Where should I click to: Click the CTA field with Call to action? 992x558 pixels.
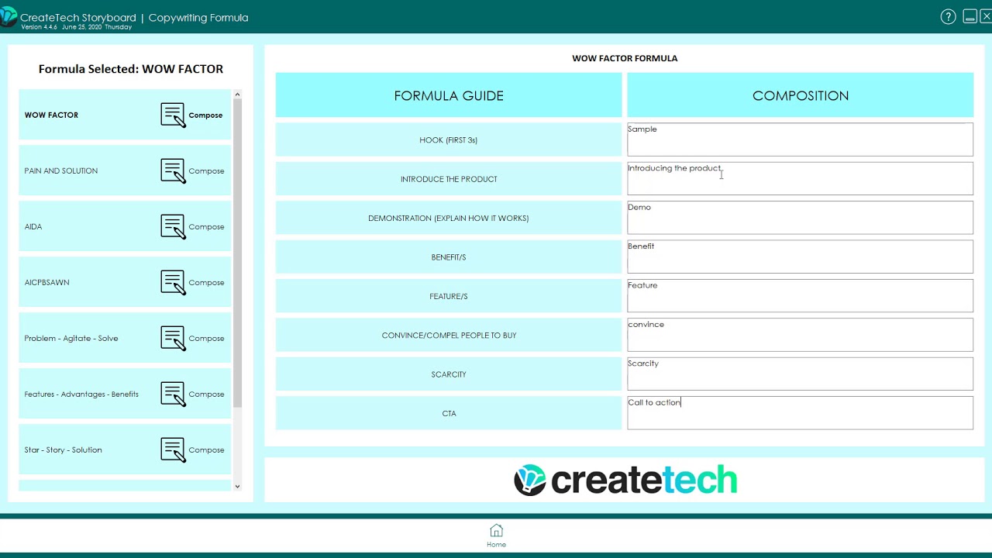800,413
